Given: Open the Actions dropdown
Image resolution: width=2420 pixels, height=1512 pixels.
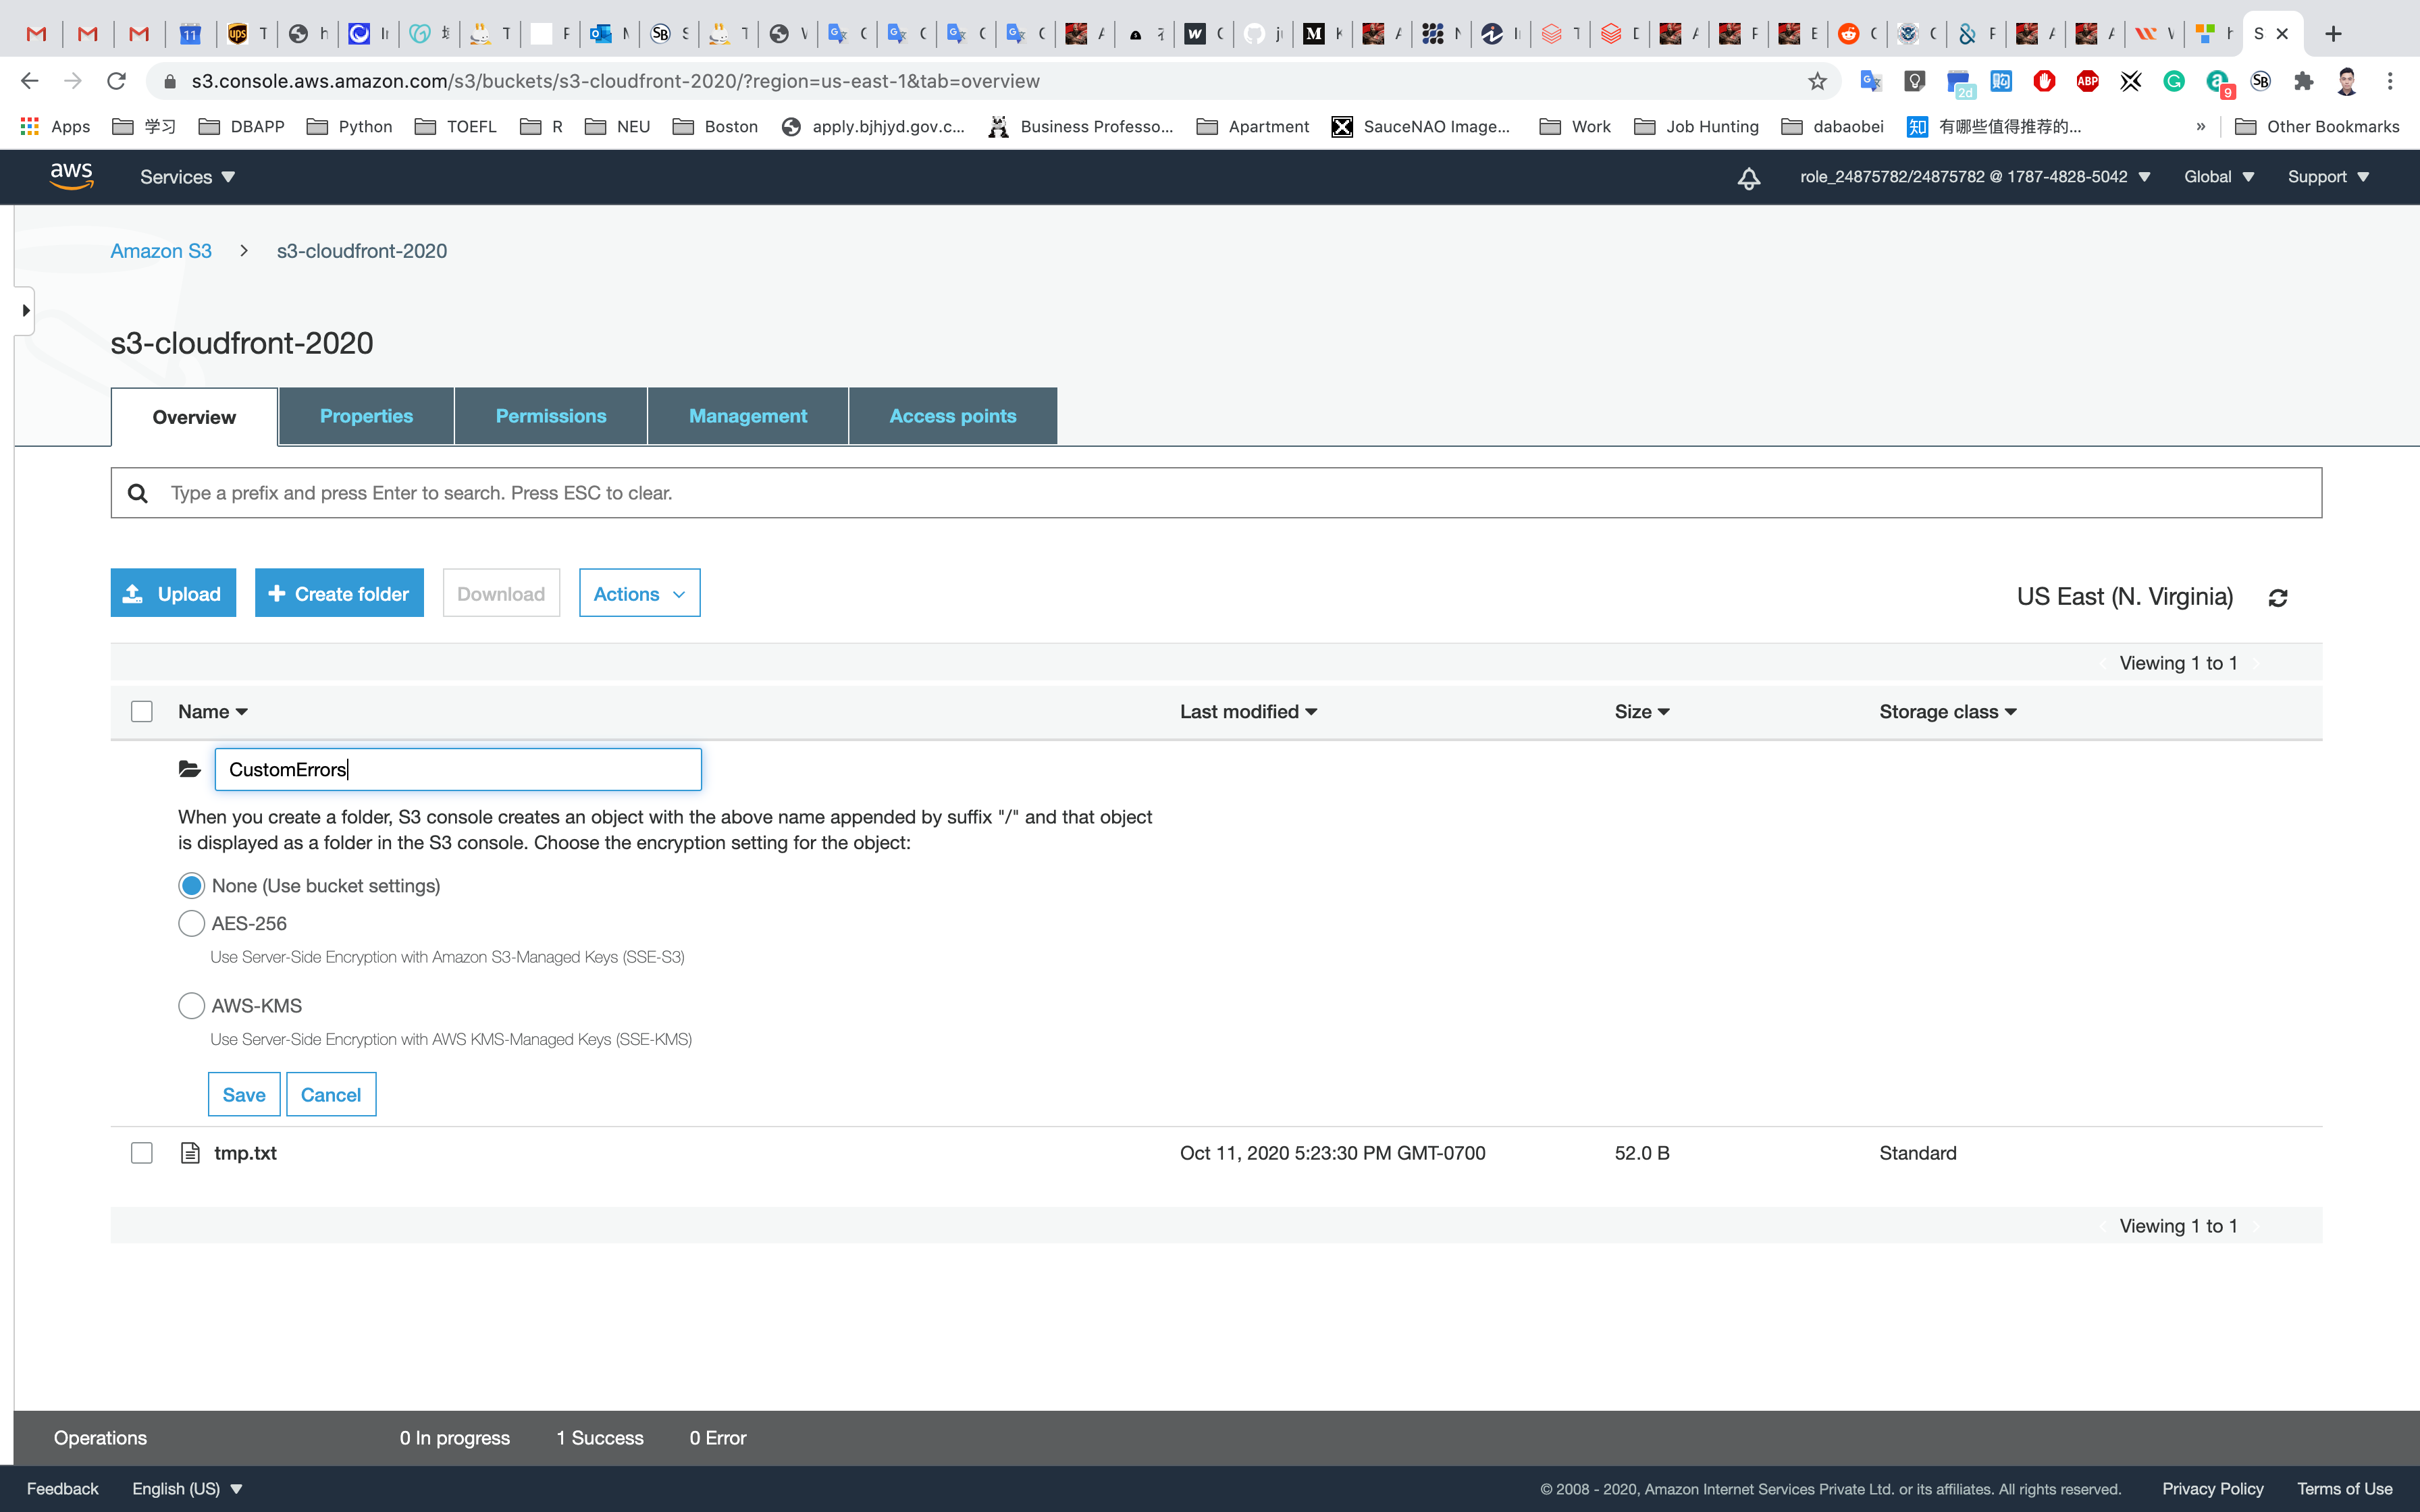Looking at the screenshot, I should point(639,594).
